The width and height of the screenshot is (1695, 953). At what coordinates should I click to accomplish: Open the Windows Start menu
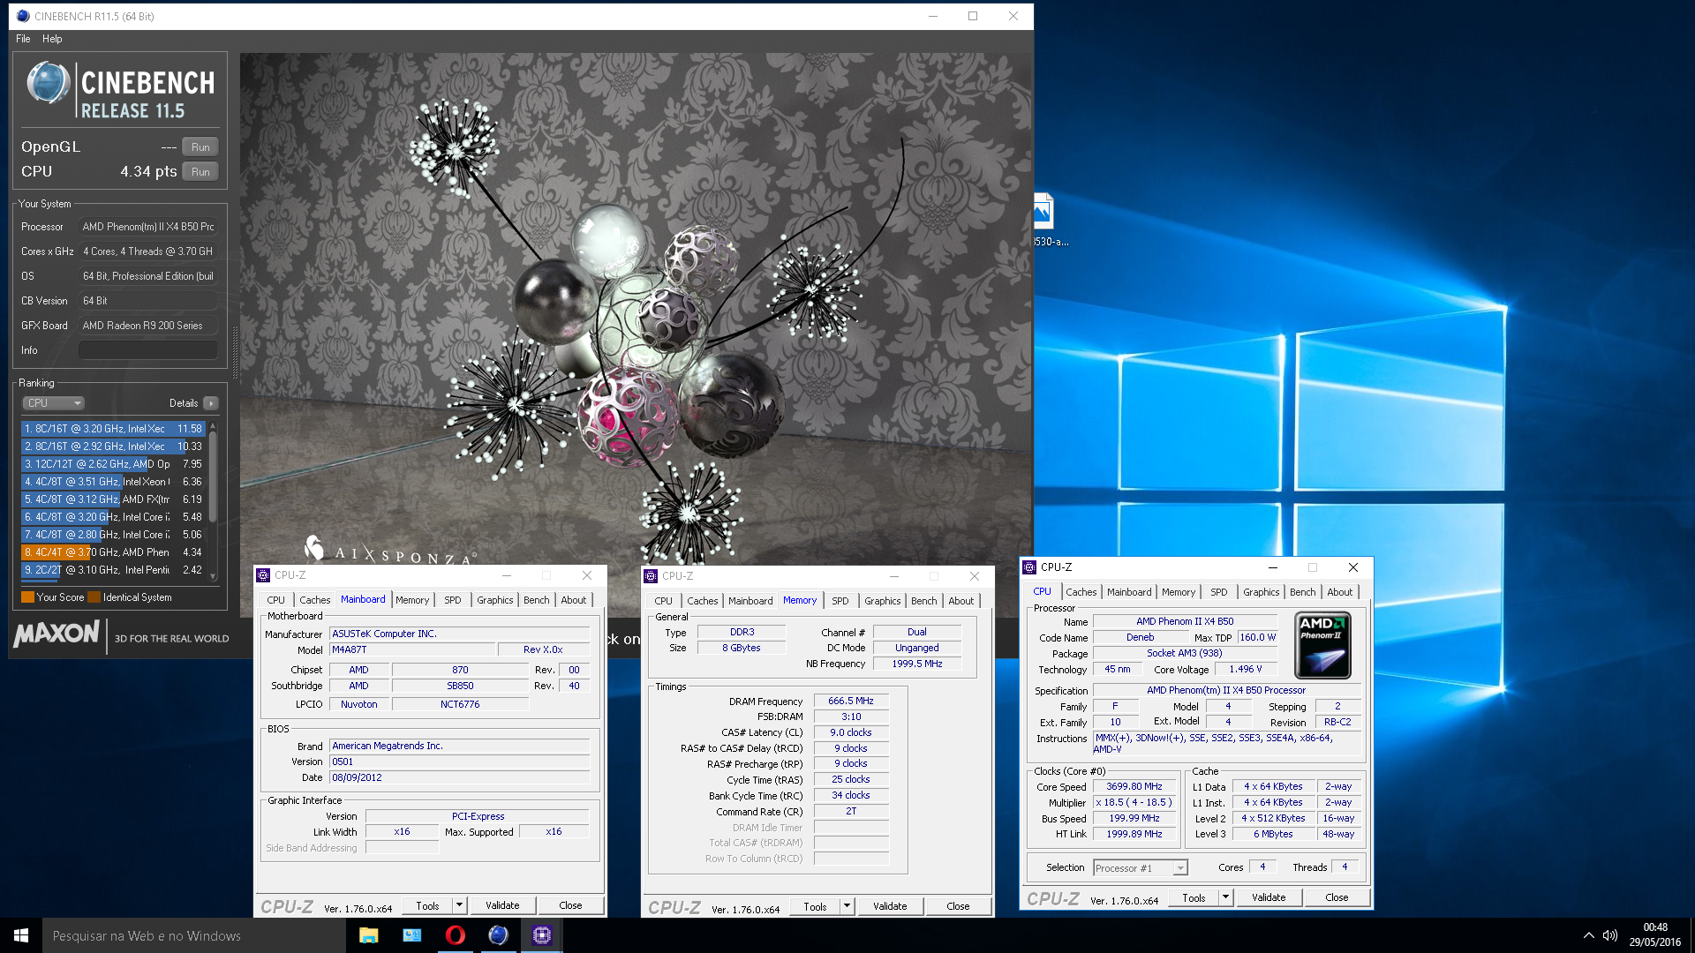point(21,935)
